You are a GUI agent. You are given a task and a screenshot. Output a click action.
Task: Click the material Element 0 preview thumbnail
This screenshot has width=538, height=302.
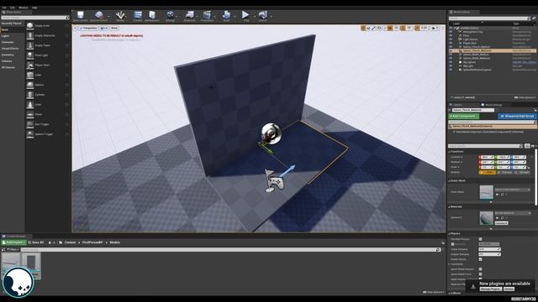tap(486, 218)
